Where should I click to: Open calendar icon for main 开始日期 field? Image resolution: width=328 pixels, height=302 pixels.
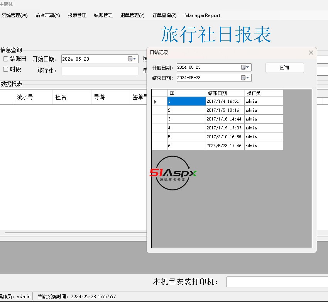coord(130,59)
